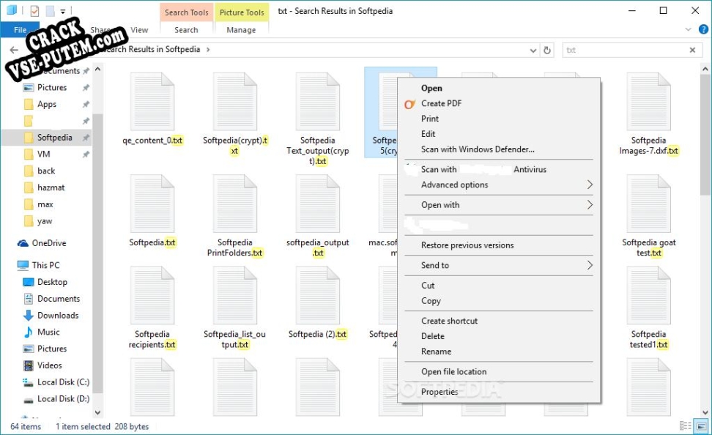Click inside the txt search field

point(623,50)
